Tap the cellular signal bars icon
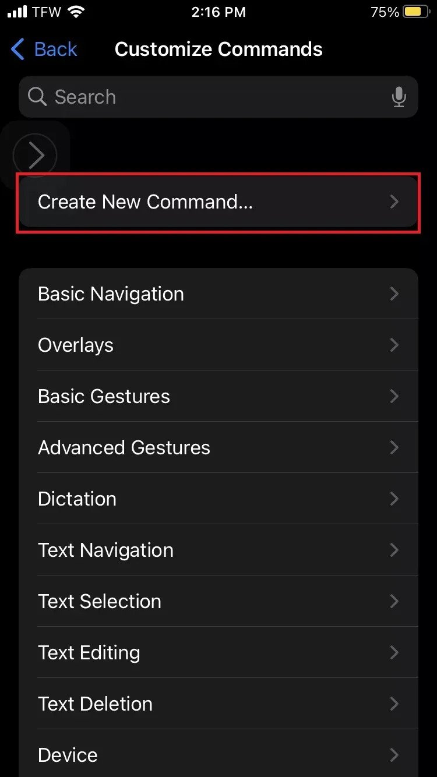Image resolution: width=437 pixels, height=777 pixels. (x=17, y=12)
